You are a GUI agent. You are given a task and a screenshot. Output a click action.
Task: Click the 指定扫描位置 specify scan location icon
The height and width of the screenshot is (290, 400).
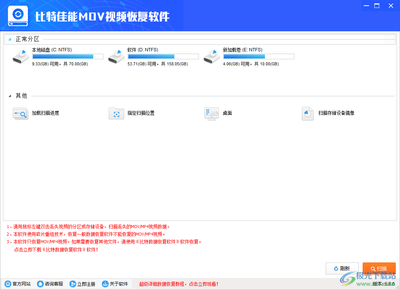[116, 114]
